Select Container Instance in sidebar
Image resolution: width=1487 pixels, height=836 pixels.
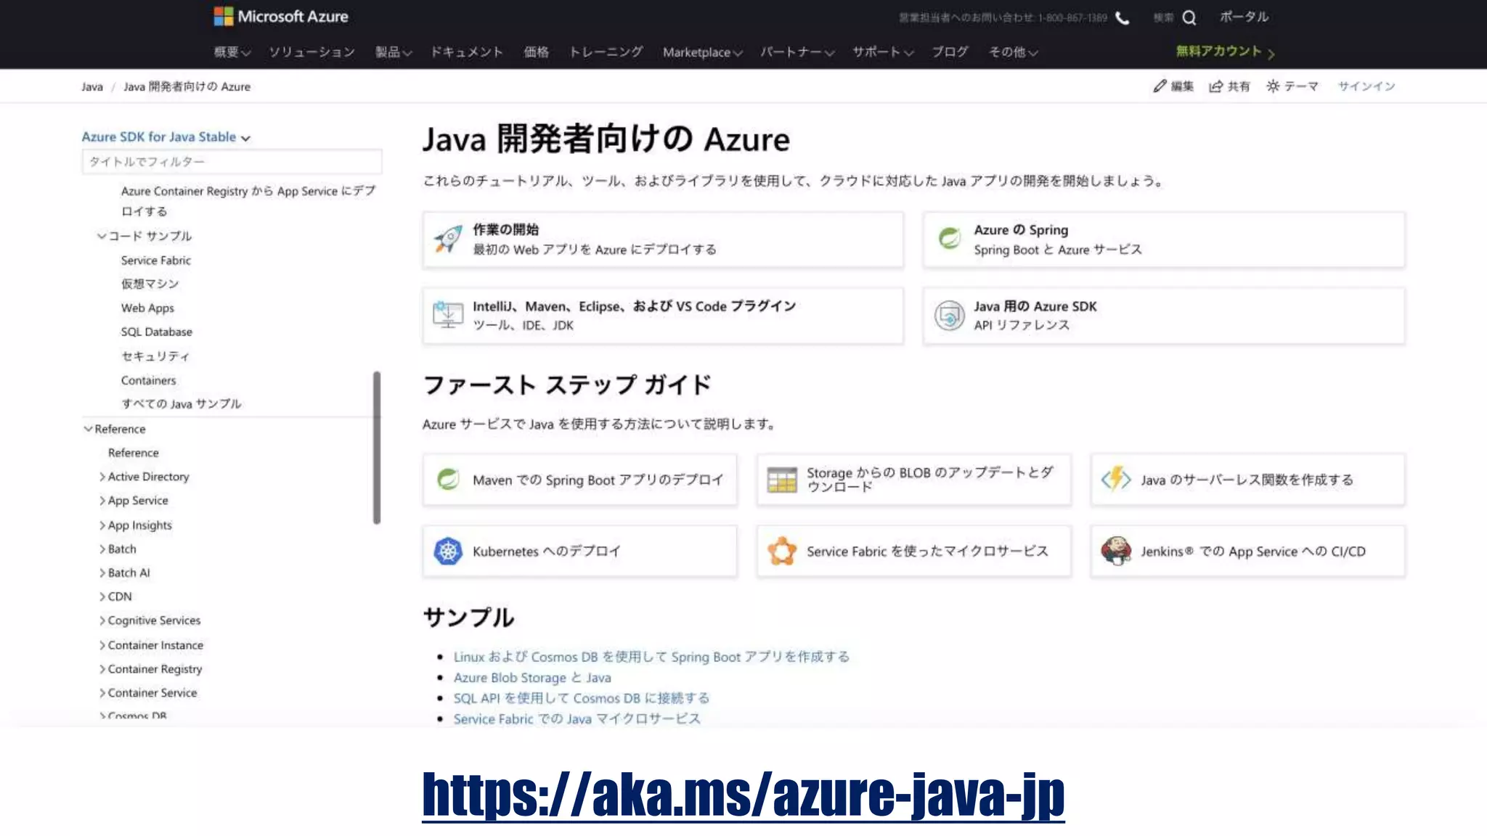tap(155, 645)
